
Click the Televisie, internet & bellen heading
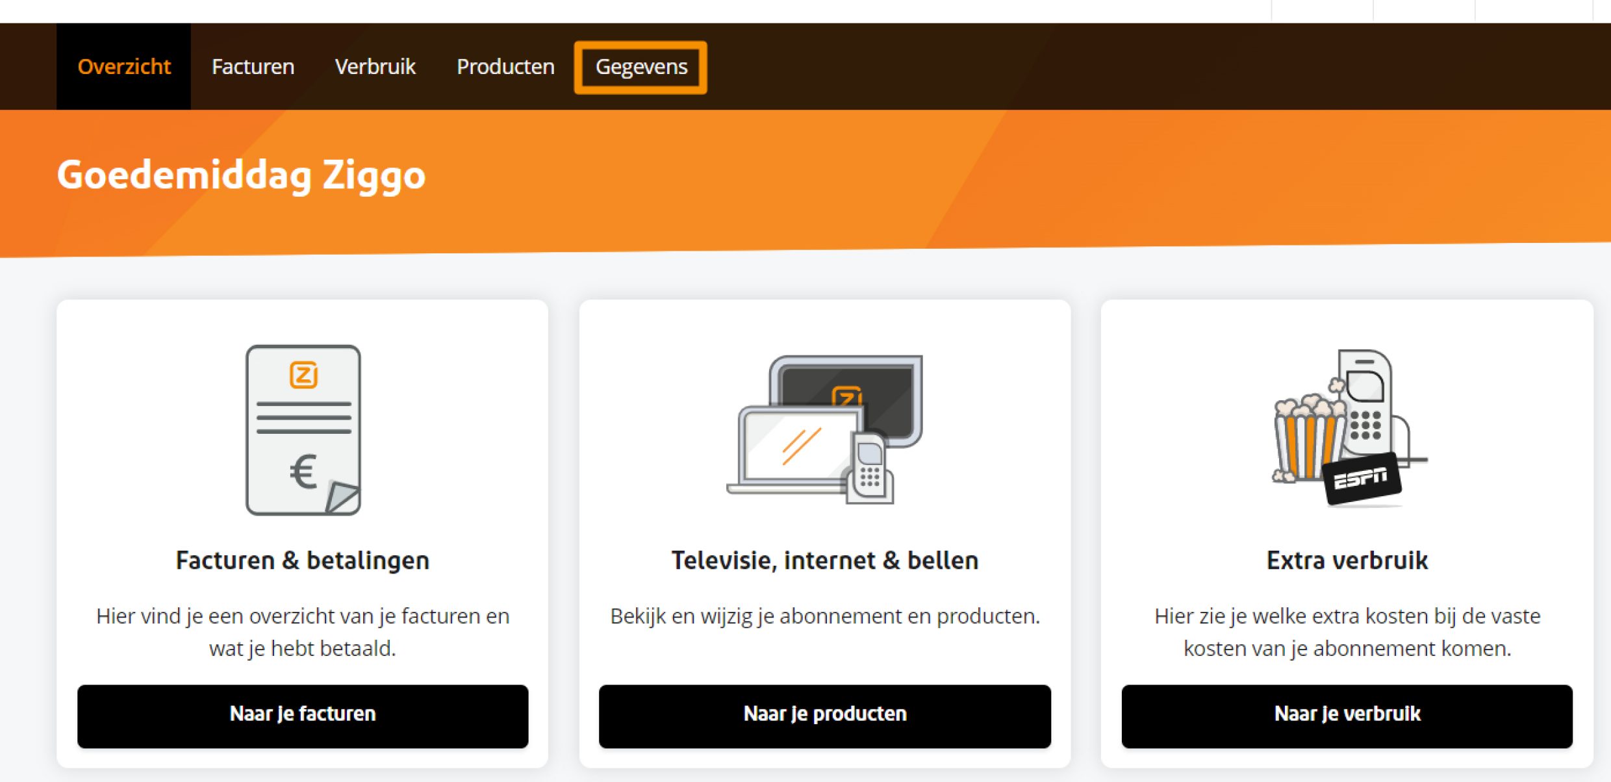(x=825, y=559)
